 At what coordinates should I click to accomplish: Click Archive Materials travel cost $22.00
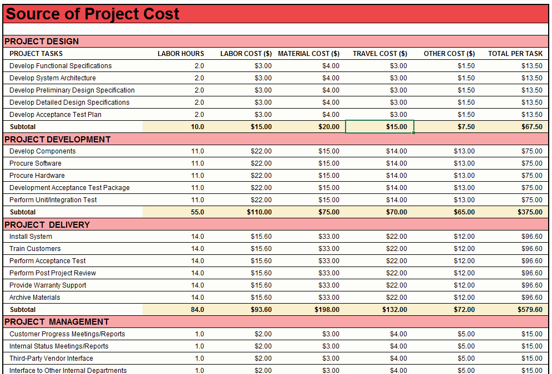pos(397,298)
